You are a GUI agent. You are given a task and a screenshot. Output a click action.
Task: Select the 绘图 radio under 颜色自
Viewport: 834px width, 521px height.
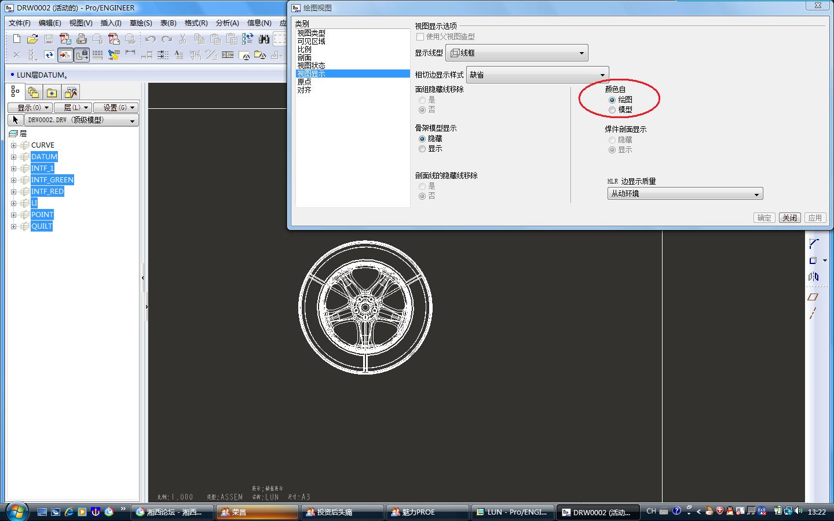pos(612,100)
